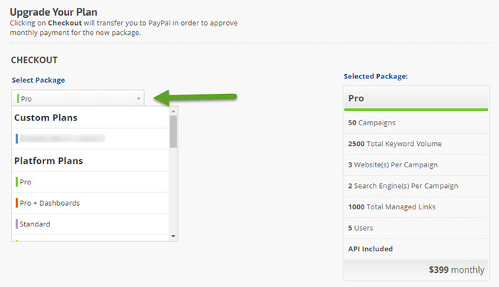
Task: Click the Custom Plans group header
Action: pyautogui.click(x=46, y=118)
